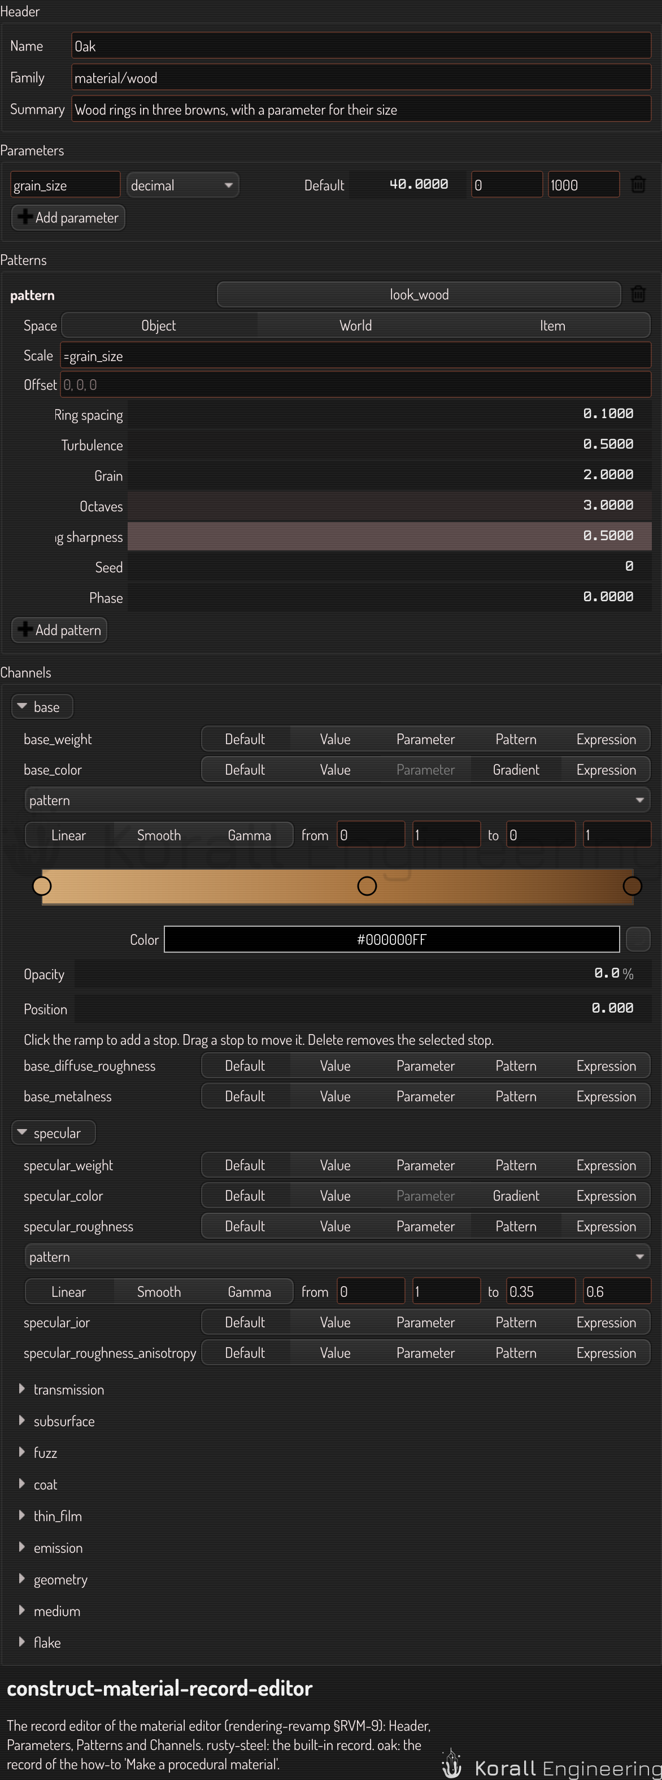Set base_color mode to Default
Viewport: 662px width, 1780px height.
(245, 770)
